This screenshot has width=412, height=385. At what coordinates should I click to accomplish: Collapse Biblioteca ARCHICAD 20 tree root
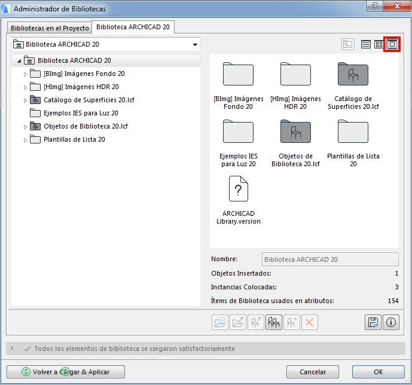(19, 61)
